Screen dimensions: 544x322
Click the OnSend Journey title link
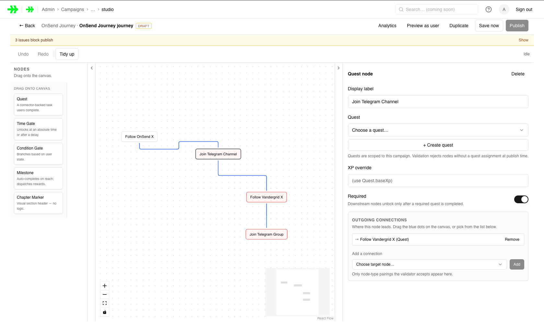[58, 26]
